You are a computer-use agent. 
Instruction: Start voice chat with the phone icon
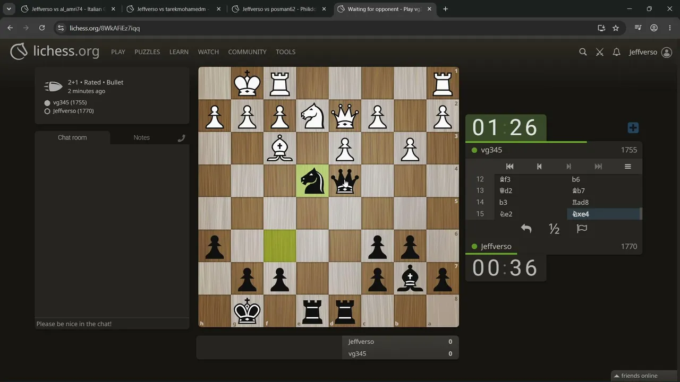pyautogui.click(x=181, y=138)
